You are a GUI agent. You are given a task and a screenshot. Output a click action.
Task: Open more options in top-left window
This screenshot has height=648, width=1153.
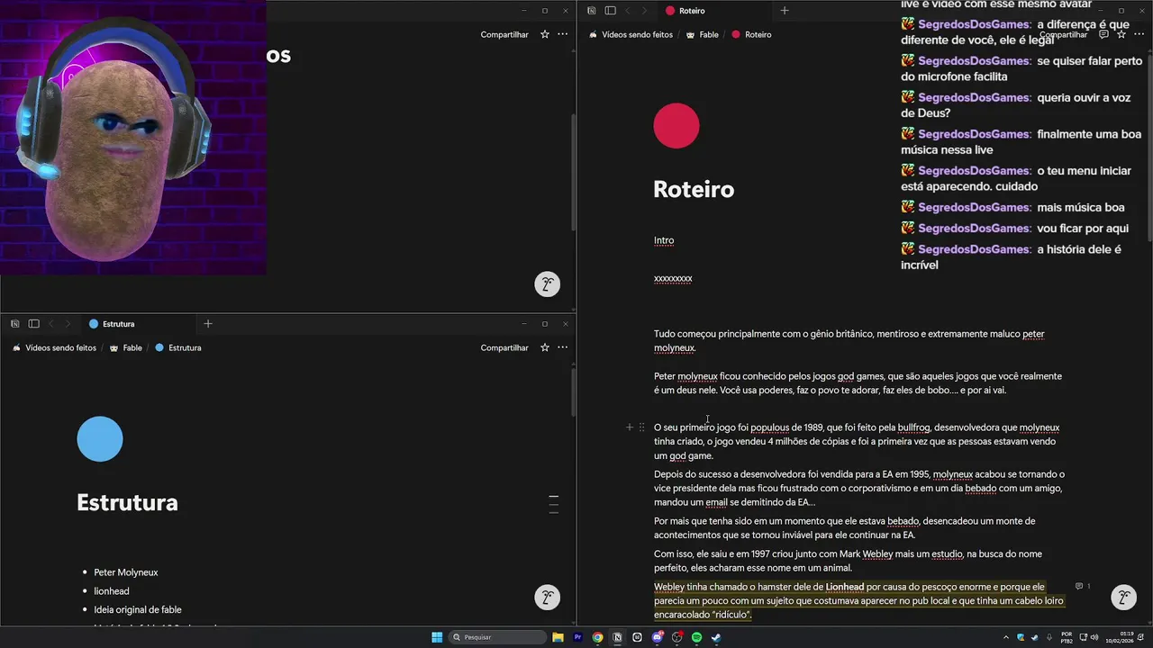pyautogui.click(x=563, y=34)
